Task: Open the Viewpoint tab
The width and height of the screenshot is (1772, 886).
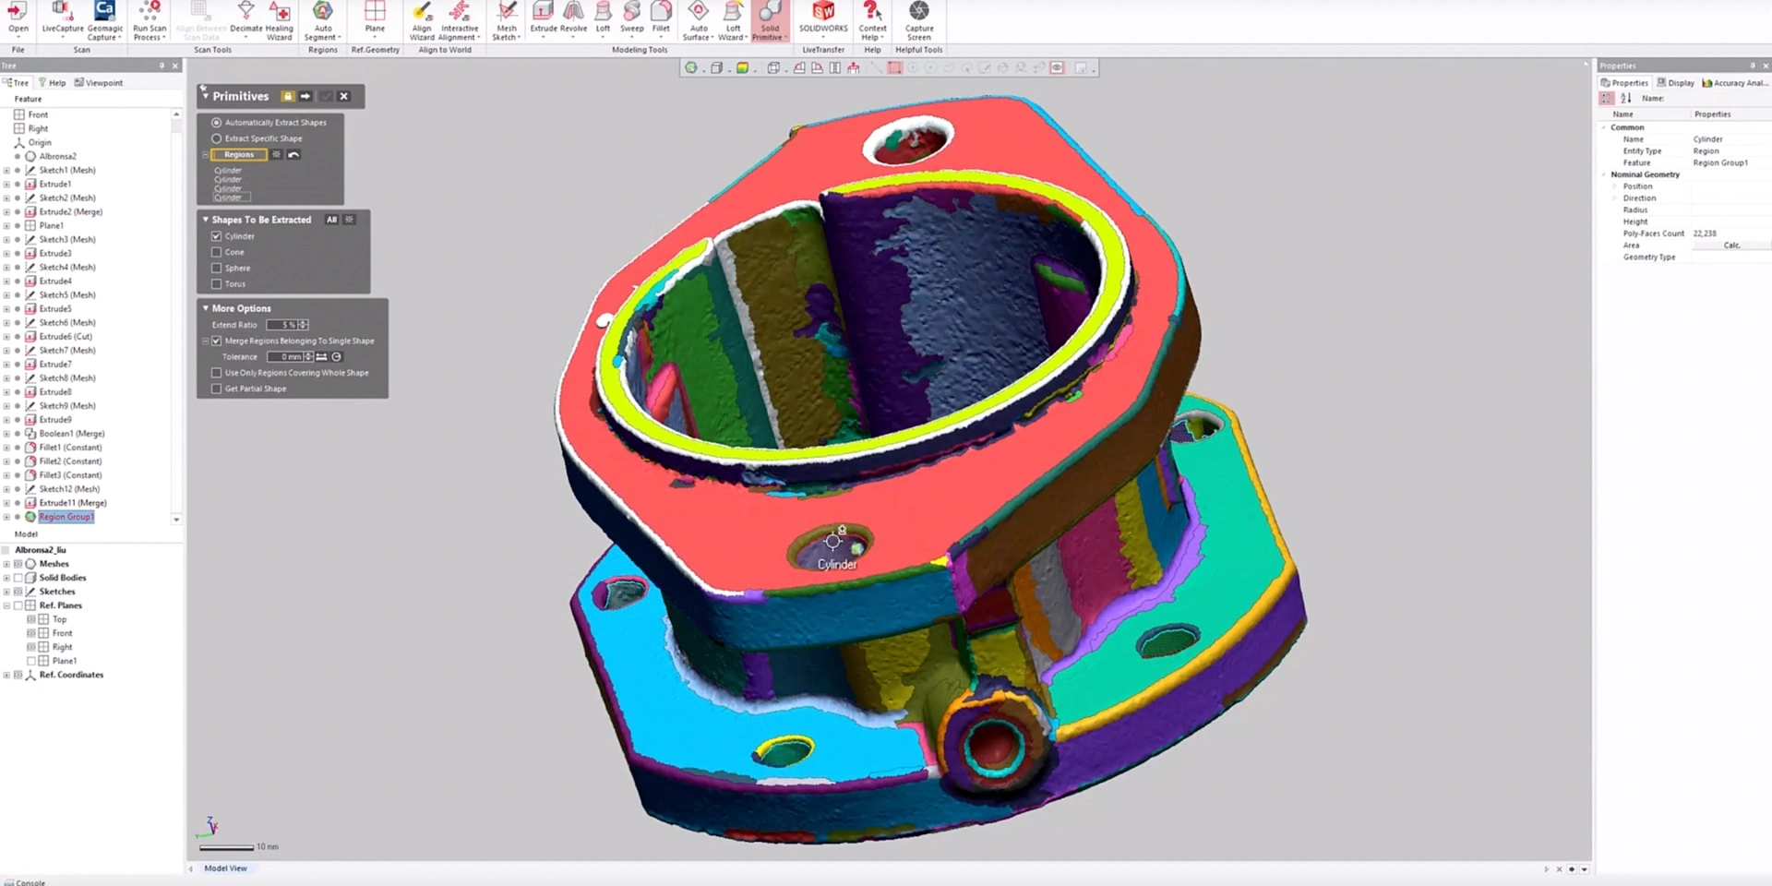Action: pos(99,83)
